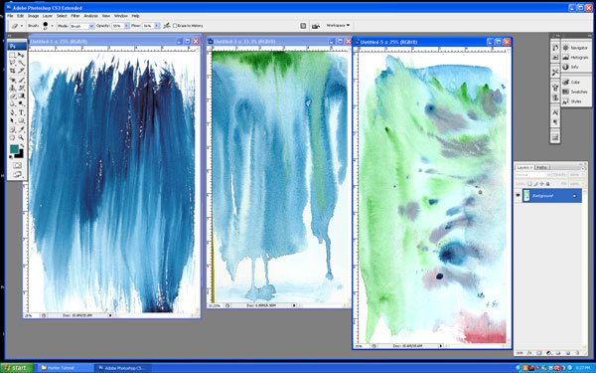Open the Swatches panel button

point(575,92)
